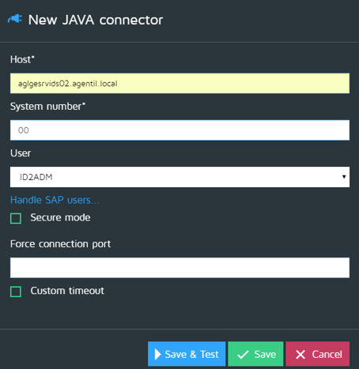
Task: Toggle Secure mode via its label text
Action: (60, 217)
